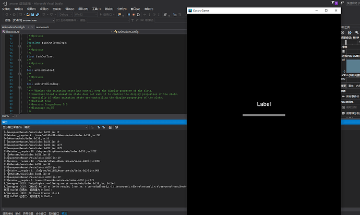The height and width of the screenshot is (215, 360).
Task: Switch to the 事件 tab in diagnostics
Action: point(351,86)
